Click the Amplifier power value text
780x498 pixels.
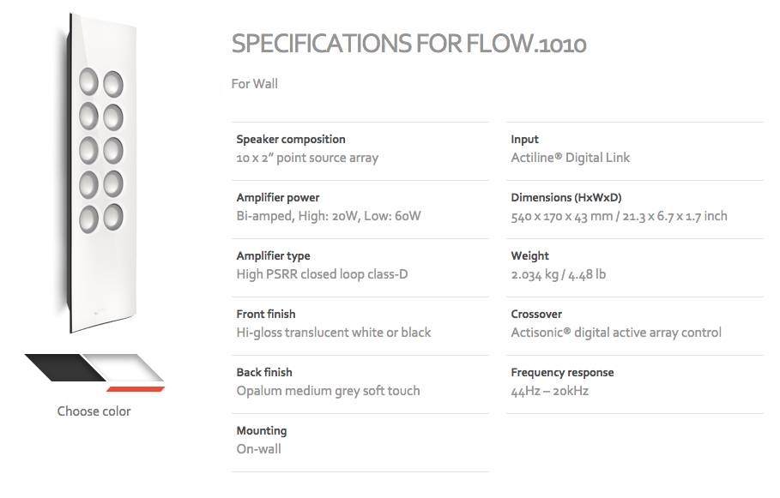(x=329, y=216)
